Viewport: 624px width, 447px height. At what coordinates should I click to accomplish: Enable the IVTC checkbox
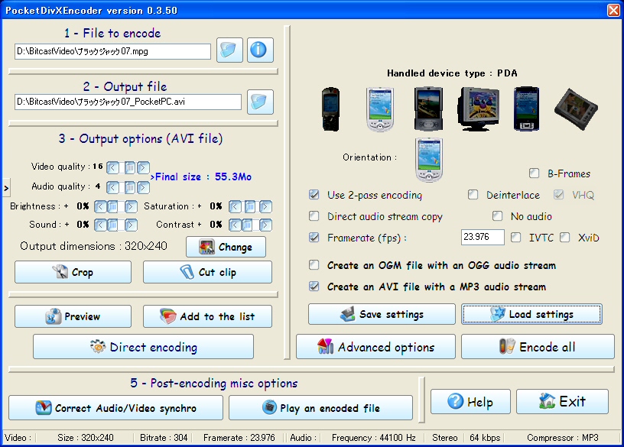click(x=515, y=238)
